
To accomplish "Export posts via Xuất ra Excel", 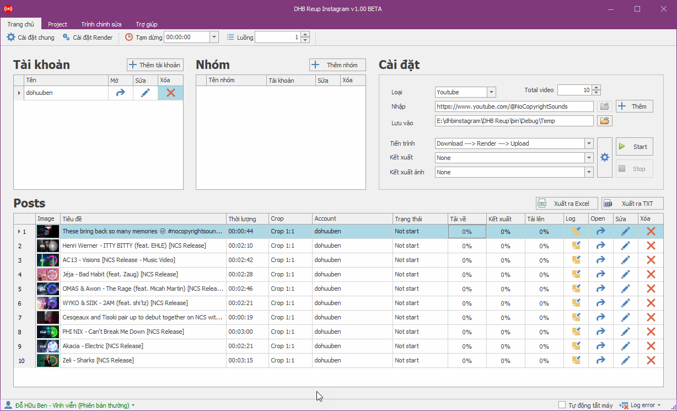I will (567, 204).
